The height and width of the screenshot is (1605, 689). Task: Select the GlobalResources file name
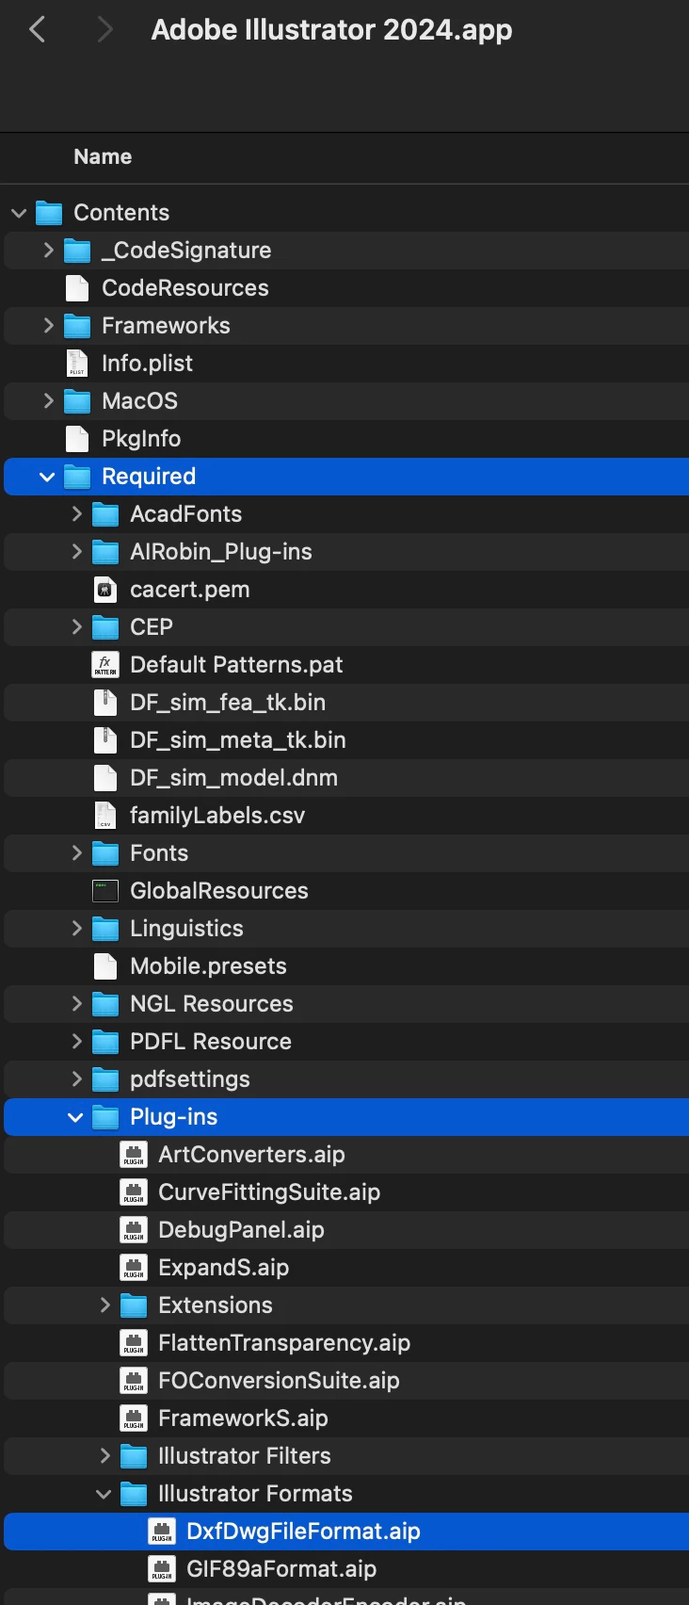tap(219, 891)
